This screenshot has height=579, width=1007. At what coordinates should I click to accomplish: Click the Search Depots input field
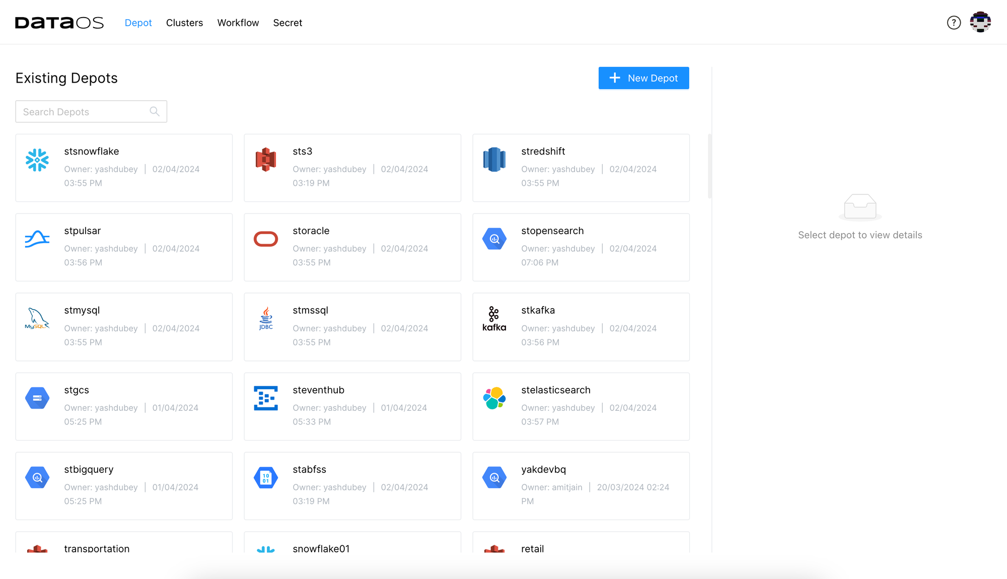coord(91,111)
